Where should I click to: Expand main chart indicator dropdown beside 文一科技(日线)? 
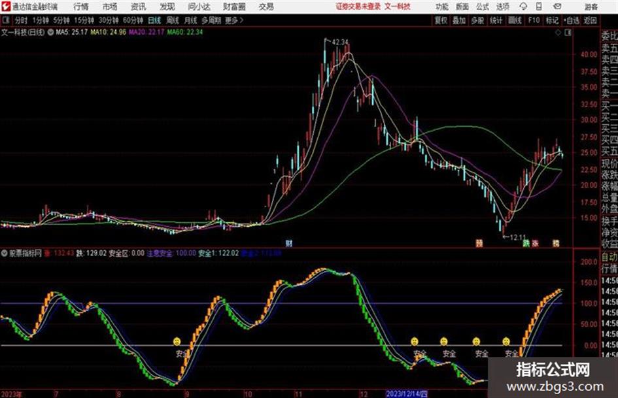coord(50,32)
